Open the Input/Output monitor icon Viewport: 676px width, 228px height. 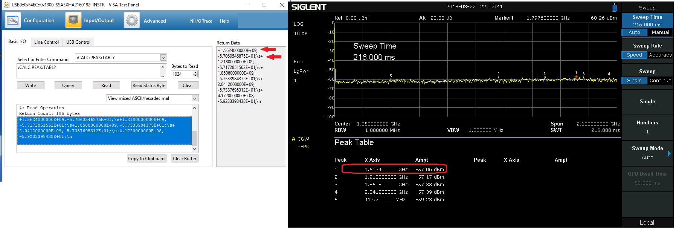point(73,20)
